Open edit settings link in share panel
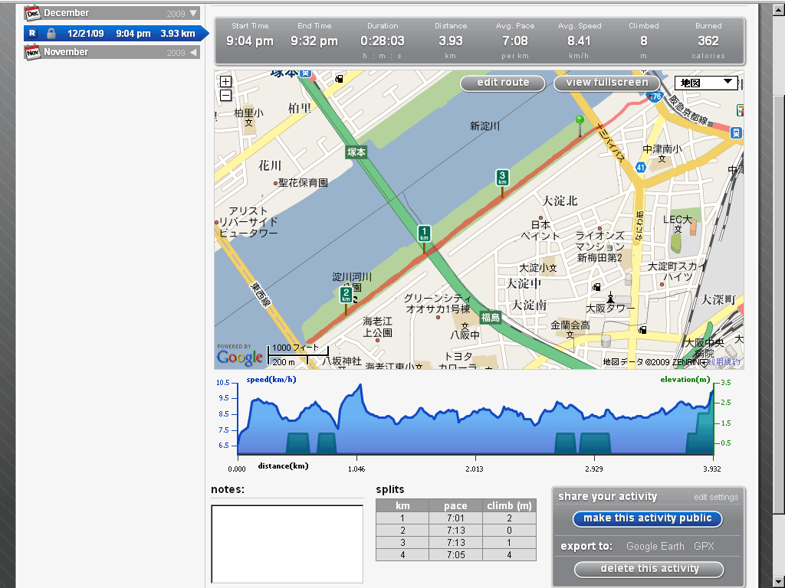 tap(716, 497)
